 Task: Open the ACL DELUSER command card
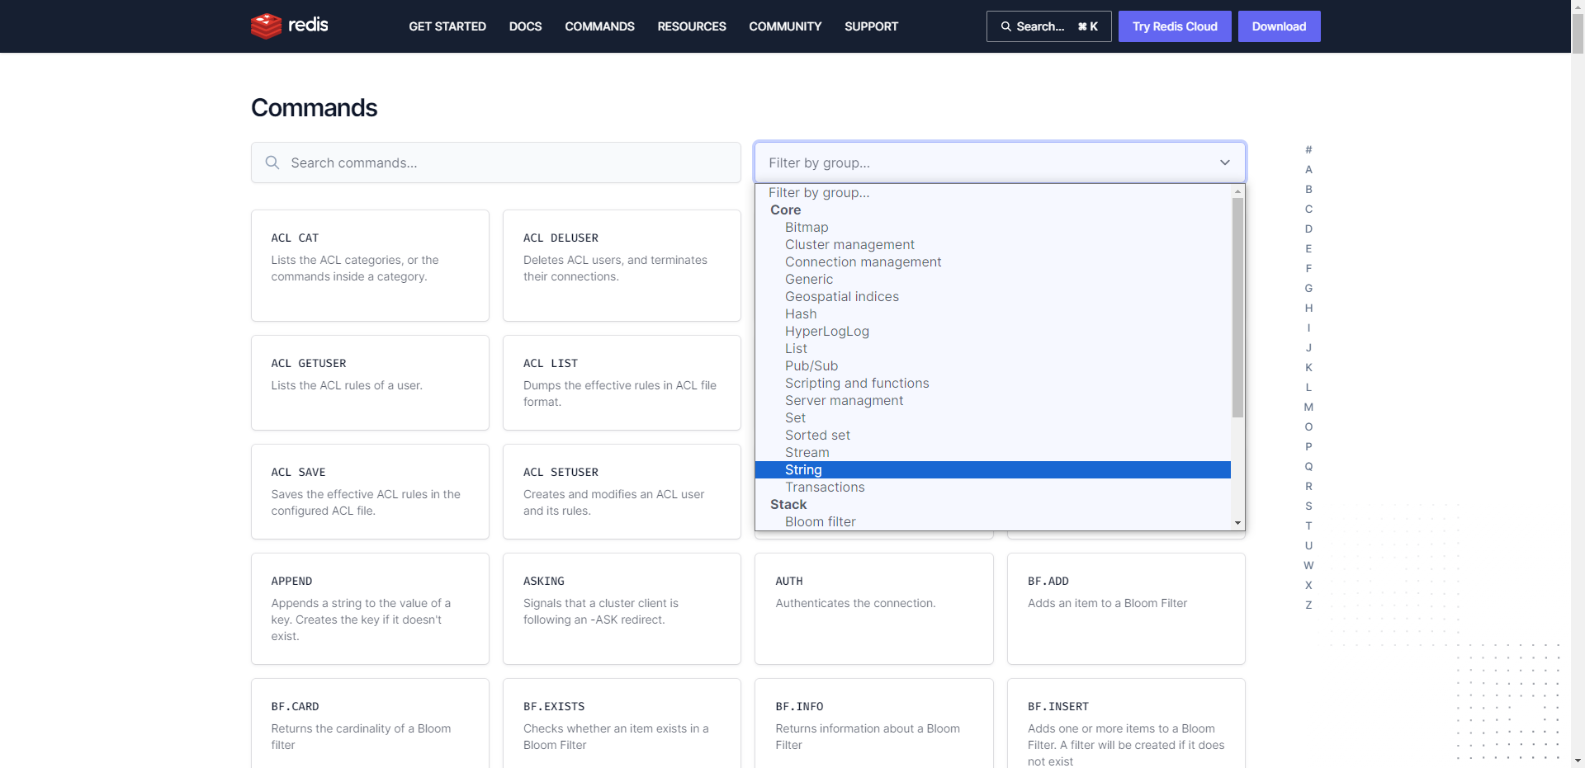622,266
